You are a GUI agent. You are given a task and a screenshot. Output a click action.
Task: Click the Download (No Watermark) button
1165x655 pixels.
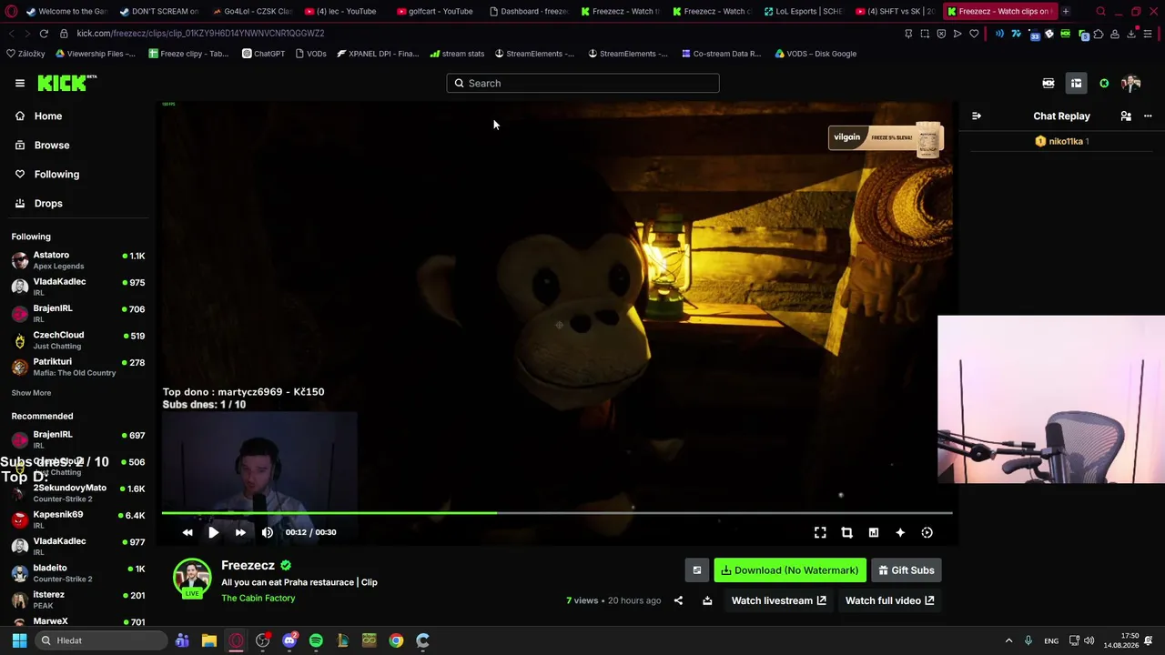tap(790, 570)
